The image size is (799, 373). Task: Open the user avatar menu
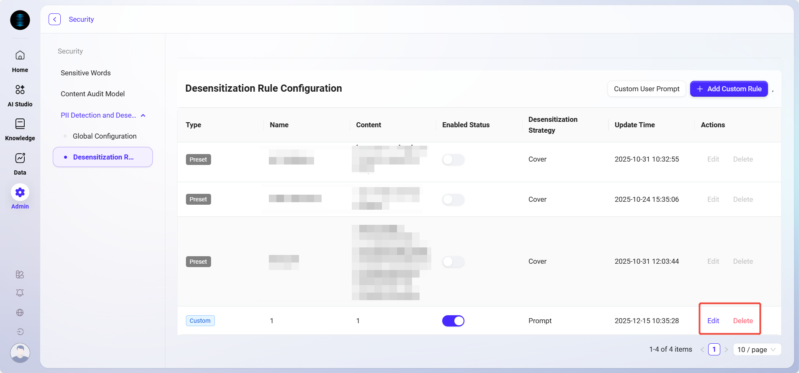(20, 353)
